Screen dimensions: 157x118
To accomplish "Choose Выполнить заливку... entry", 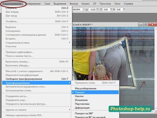I will pyautogui.click(x=37, y=62).
